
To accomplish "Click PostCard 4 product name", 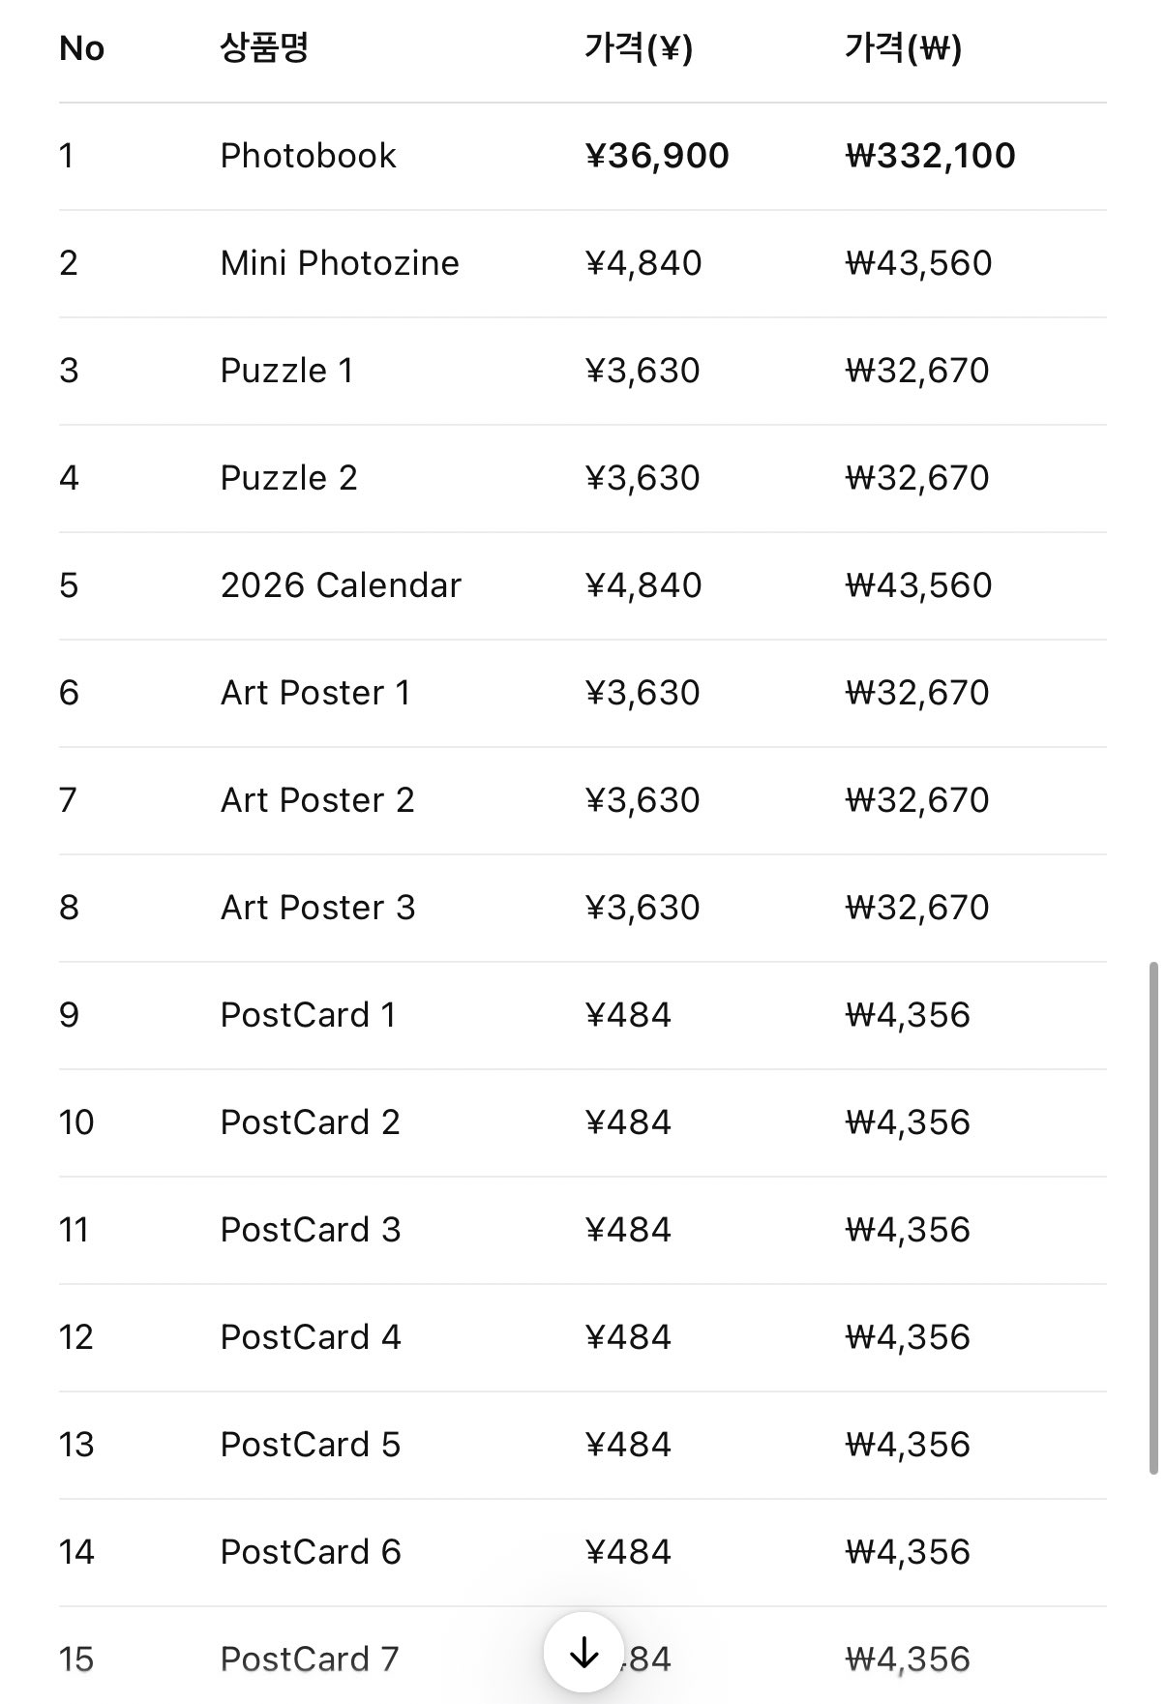I will click(310, 1337).
